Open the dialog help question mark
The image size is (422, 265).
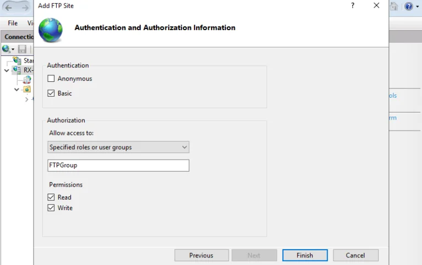[353, 5]
